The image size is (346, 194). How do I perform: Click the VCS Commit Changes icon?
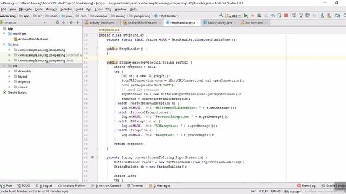coord(301,16)
